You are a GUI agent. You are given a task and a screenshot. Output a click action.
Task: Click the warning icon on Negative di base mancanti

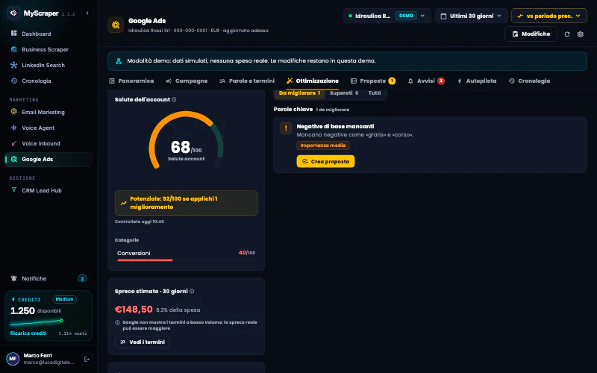(286, 128)
